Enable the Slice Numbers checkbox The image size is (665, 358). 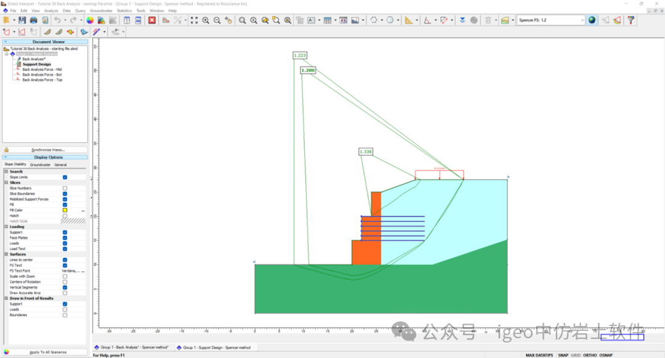tap(65, 188)
